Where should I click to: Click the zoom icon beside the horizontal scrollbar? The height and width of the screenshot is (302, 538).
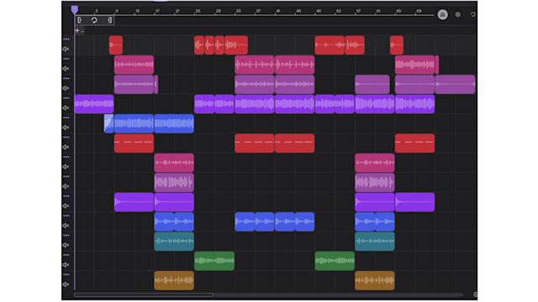point(475,294)
